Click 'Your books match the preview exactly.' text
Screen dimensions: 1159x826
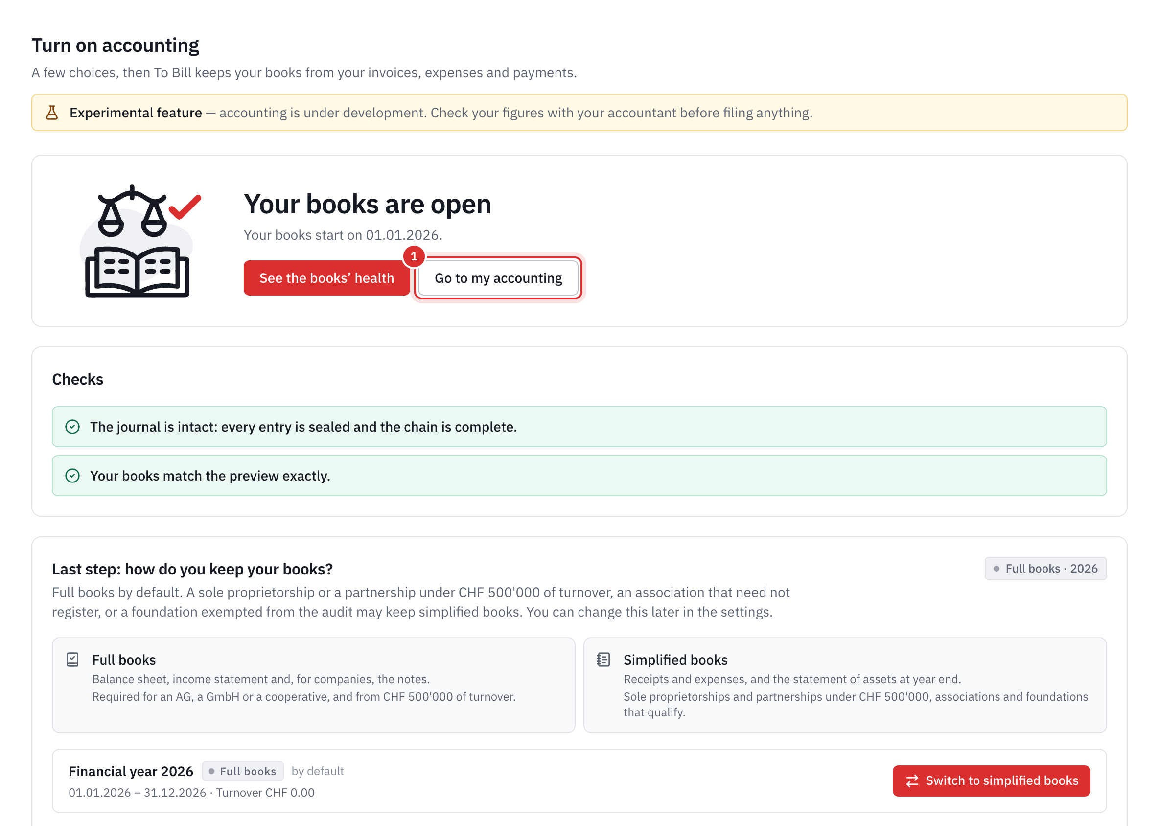coord(210,476)
